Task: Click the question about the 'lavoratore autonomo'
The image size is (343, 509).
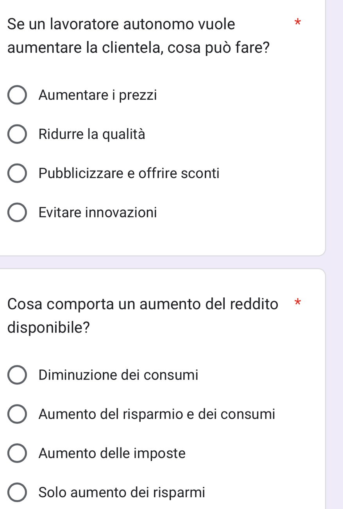Action: coord(138,36)
